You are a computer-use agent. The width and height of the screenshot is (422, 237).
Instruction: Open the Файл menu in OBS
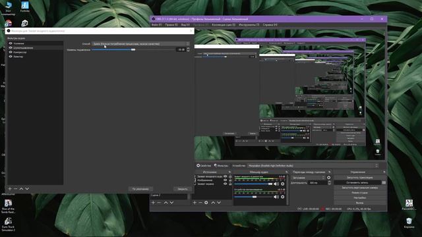pyautogui.click(x=157, y=25)
